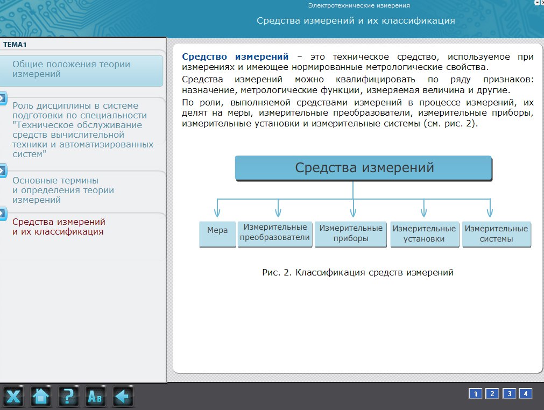Viewport: 544px width, 410px height.
Task: Jump to page 4
Action: tap(526, 393)
